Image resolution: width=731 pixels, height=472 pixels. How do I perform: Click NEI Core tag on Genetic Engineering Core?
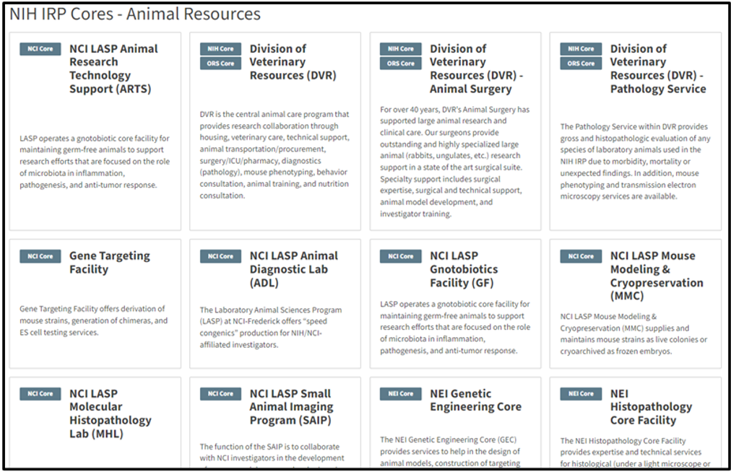click(401, 394)
